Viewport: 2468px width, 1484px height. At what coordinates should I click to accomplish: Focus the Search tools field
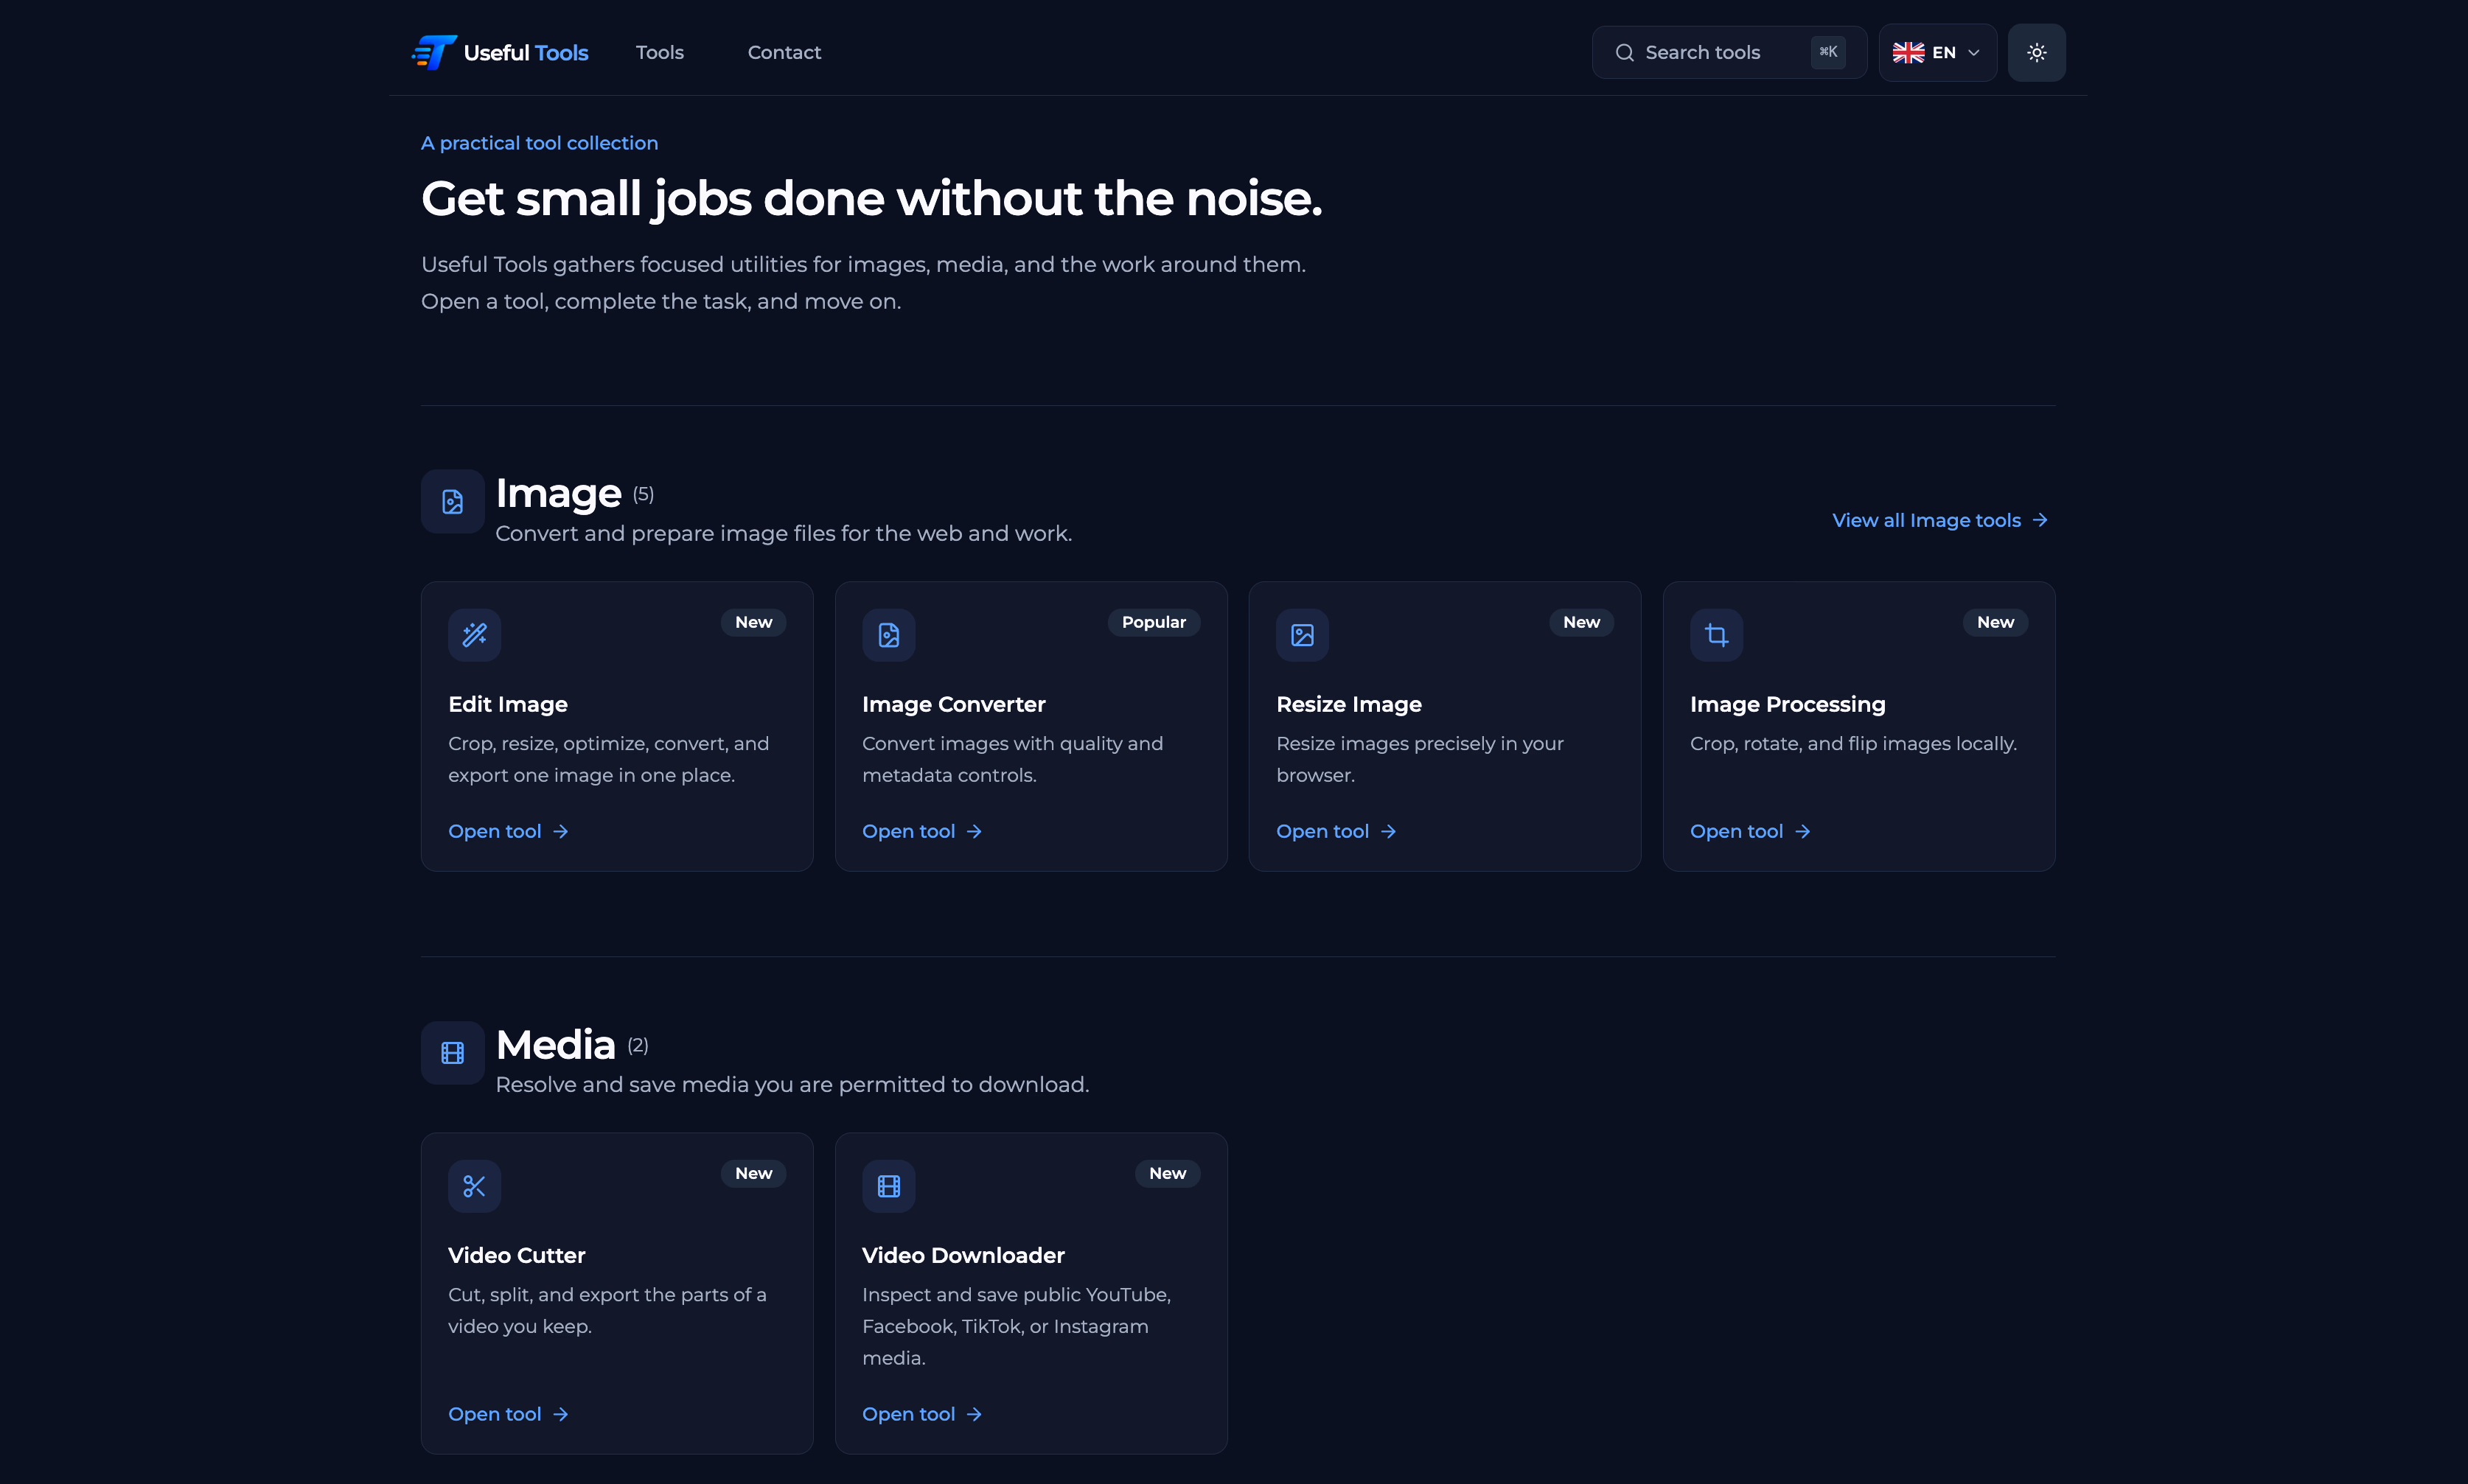(1729, 52)
